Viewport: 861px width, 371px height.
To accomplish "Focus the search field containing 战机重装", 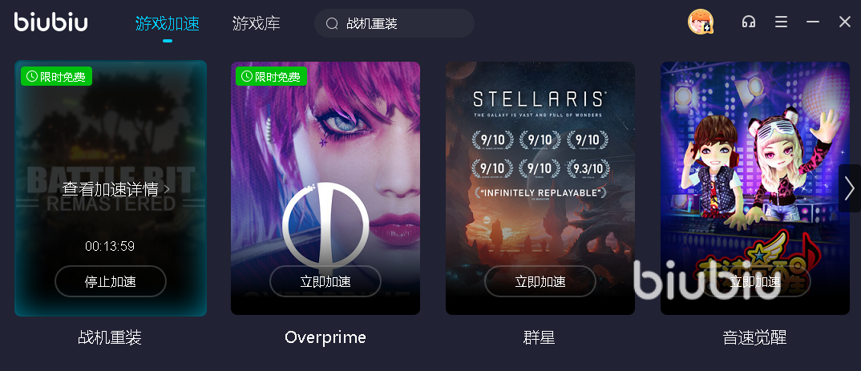I will coord(394,23).
